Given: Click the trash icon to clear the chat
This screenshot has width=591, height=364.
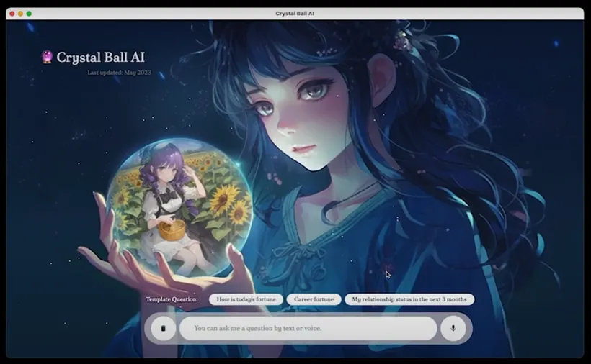Looking at the screenshot, I should tap(163, 329).
